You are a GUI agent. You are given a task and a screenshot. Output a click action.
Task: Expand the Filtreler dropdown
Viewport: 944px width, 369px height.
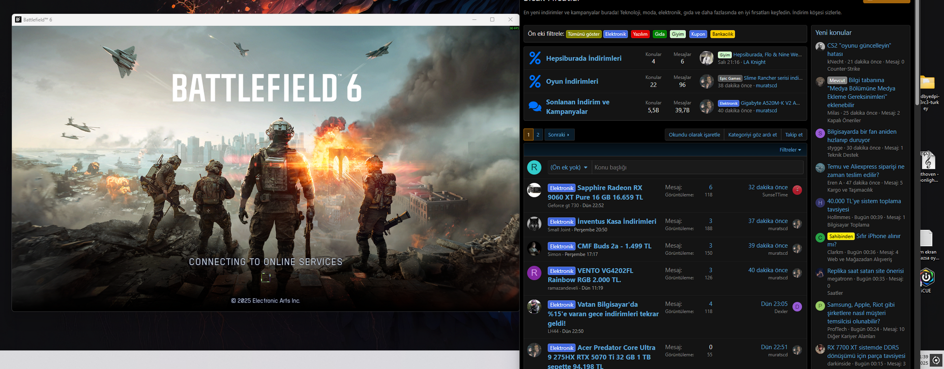tap(790, 150)
